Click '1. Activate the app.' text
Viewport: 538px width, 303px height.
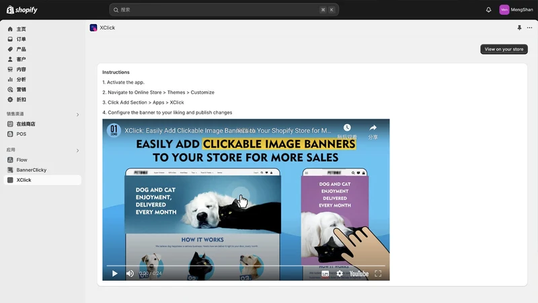(x=123, y=82)
